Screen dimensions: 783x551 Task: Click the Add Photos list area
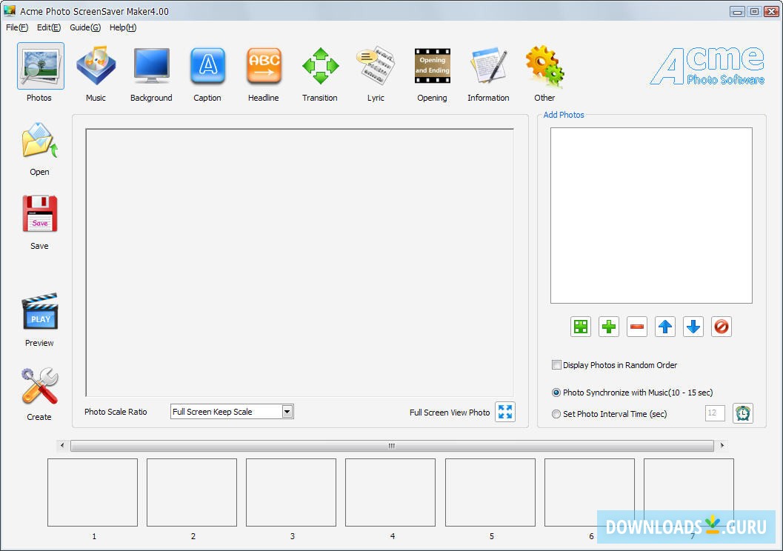pos(651,216)
